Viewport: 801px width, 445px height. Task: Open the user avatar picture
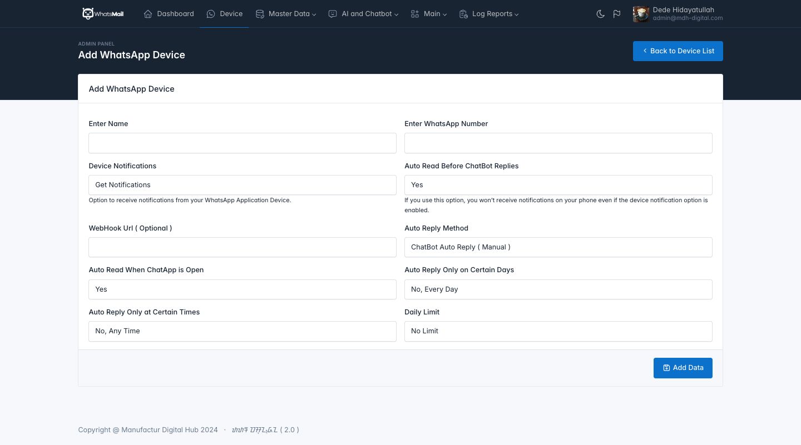click(641, 14)
